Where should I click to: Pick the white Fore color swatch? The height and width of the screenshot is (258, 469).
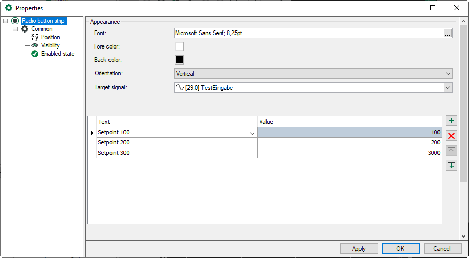[179, 46]
